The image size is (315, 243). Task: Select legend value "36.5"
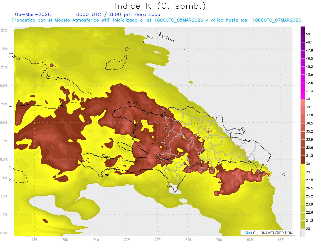(309, 123)
